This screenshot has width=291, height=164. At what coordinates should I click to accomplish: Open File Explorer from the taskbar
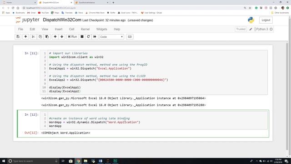click(x=85, y=161)
